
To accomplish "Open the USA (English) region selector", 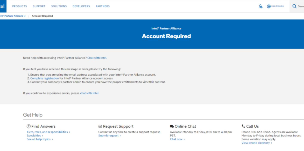I will 278,6.
